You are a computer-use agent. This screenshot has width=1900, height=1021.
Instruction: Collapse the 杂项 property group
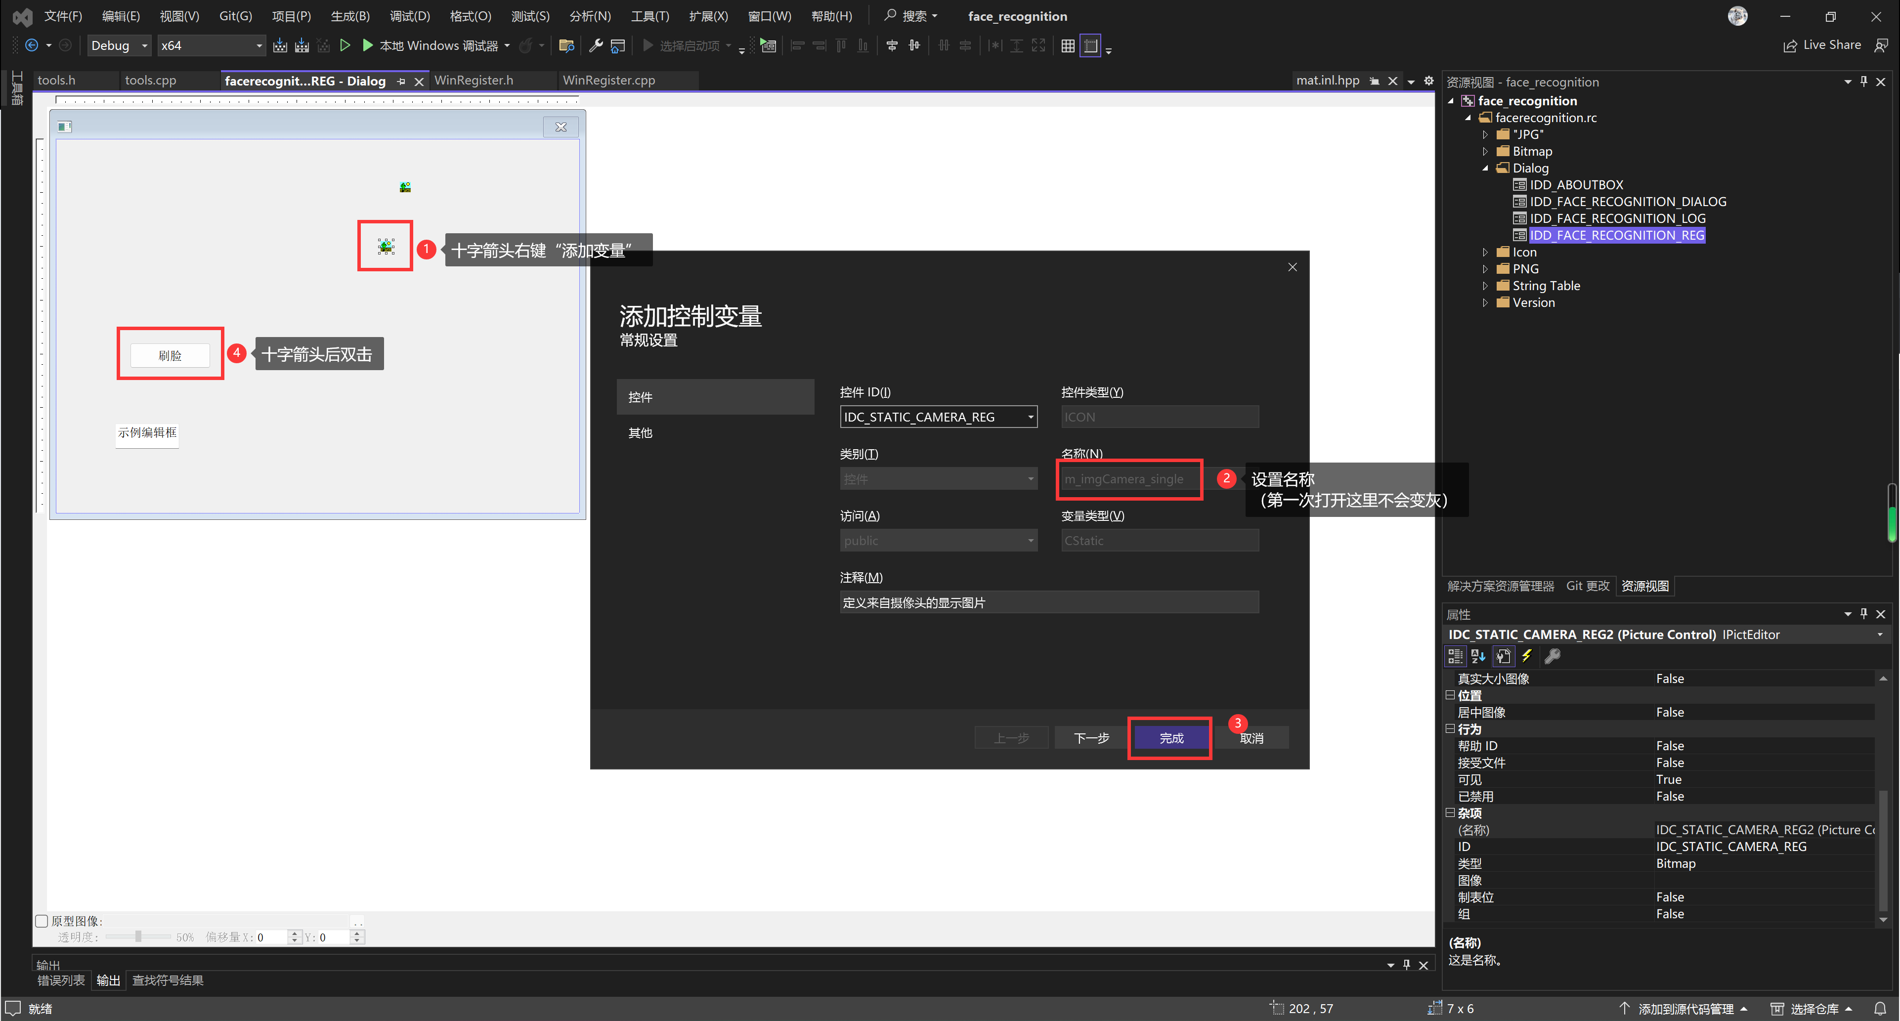click(x=1450, y=813)
